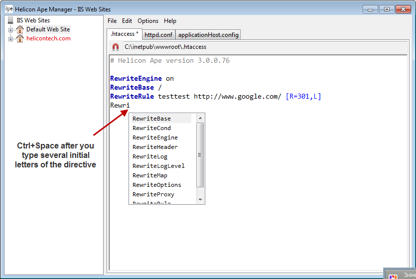Viewport: 416px width, 279px height.
Task: Open the Edit menu
Action: 127,21
